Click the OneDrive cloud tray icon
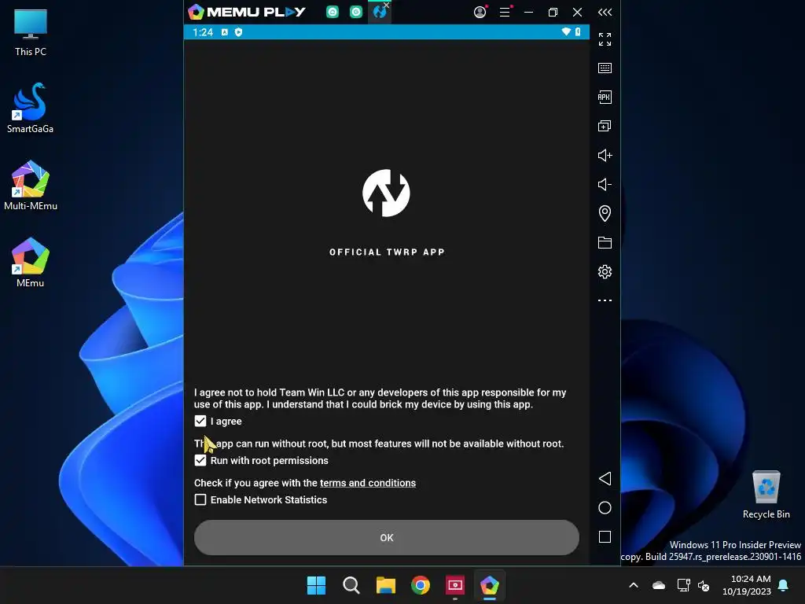Image resolution: width=805 pixels, height=604 pixels. pyautogui.click(x=659, y=585)
